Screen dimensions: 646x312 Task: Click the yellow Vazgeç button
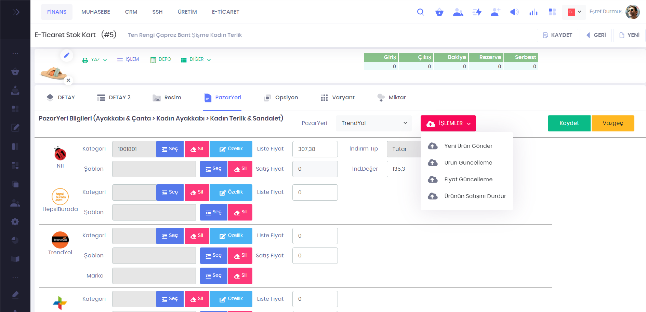click(612, 123)
